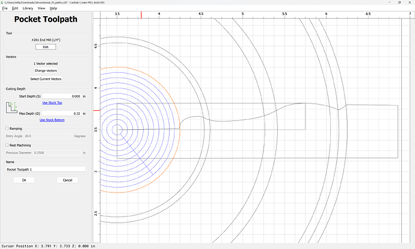Confirm the toolpath with the Ok button
This screenshot has width=415, height=249.
(x=24, y=180)
